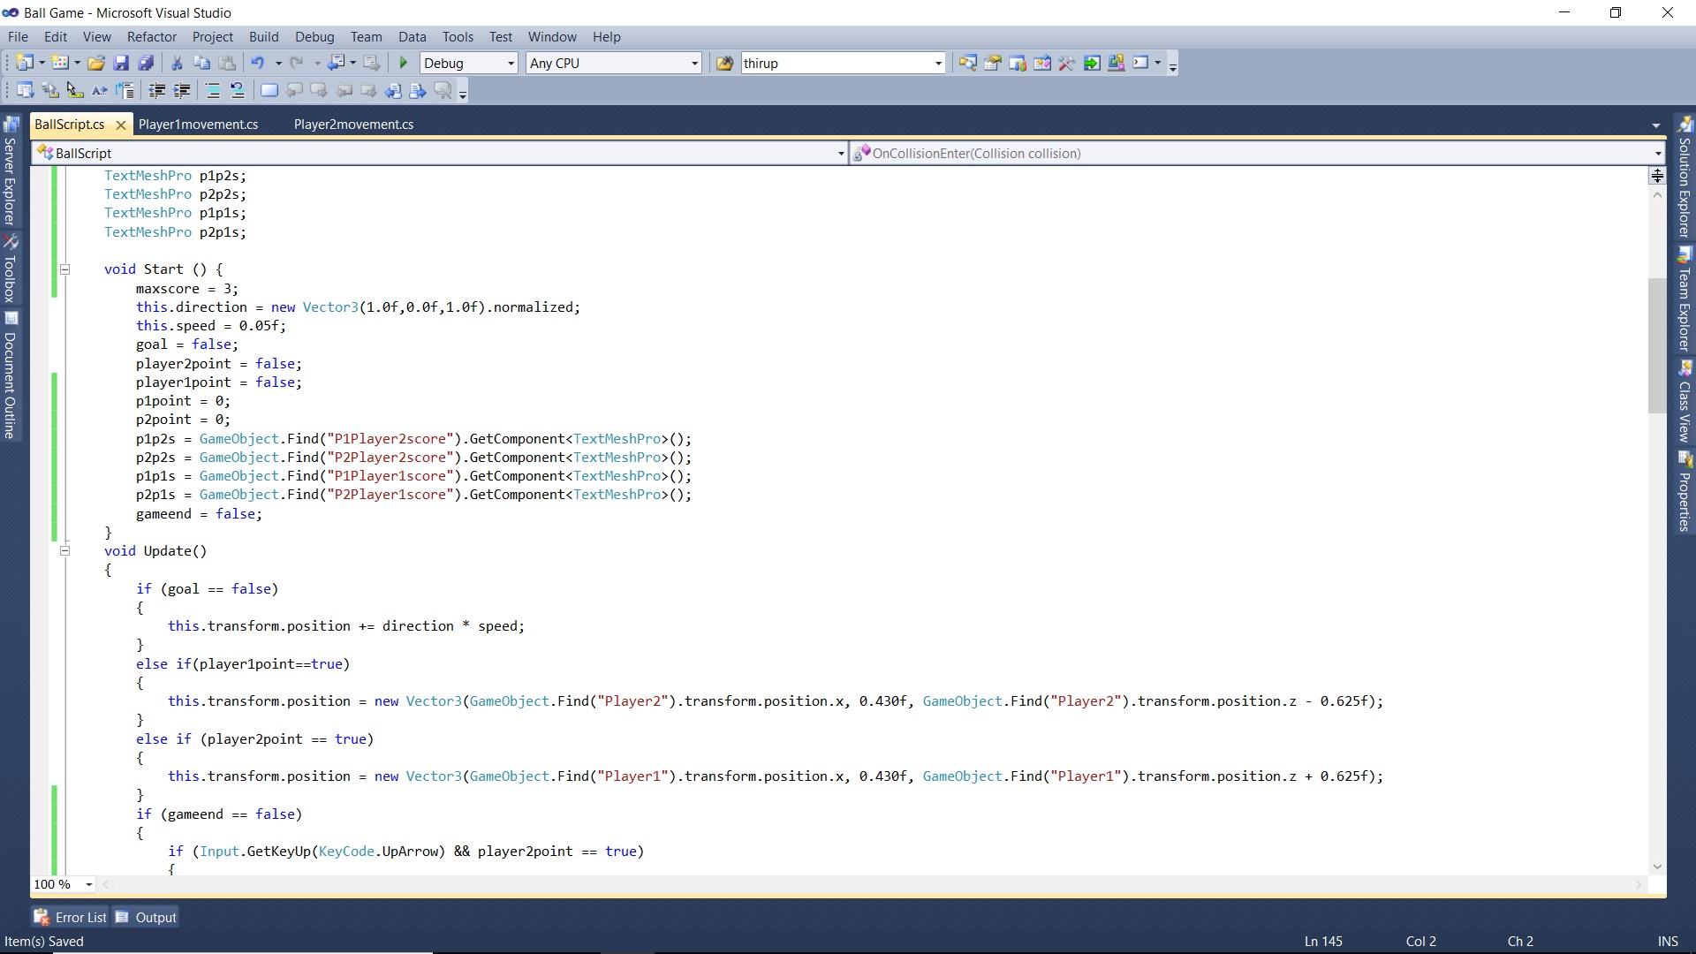
Task: Expand the OnCollisionEnter member dropdown
Action: pyautogui.click(x=1657, y=154)
